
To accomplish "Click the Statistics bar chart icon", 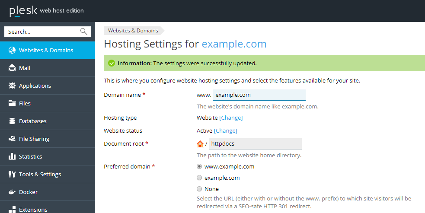I will (x=12, y=156).
